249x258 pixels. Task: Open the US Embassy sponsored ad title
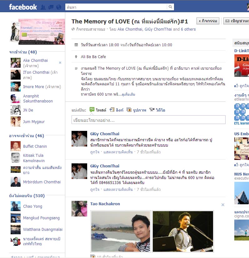tap(242, 134)
